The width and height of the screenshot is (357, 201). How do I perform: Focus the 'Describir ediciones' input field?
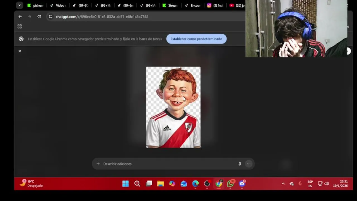pos(169,164)
